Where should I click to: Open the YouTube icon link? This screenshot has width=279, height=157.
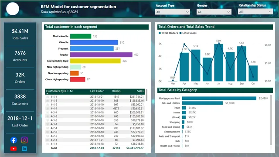(14, 149)
